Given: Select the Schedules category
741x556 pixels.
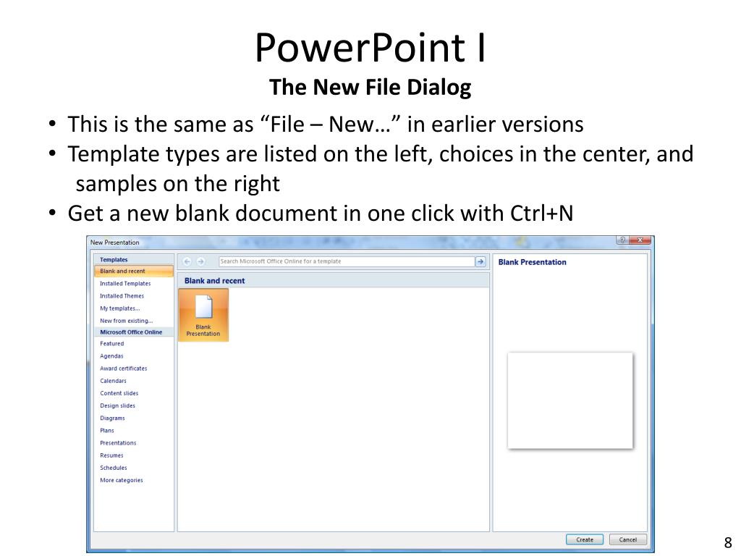Looking at the screenshot, I should pos(114,468).
